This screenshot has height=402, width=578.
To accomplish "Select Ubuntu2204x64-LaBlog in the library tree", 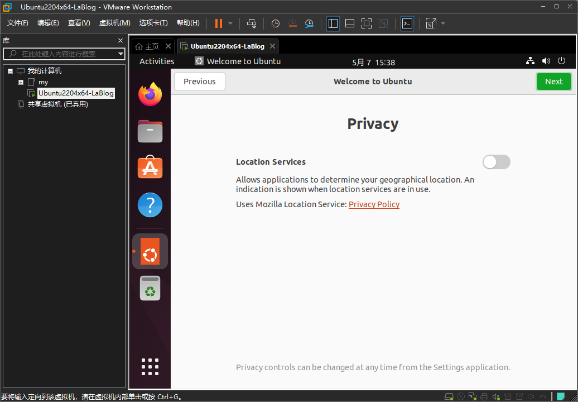I will pos(76,93).
